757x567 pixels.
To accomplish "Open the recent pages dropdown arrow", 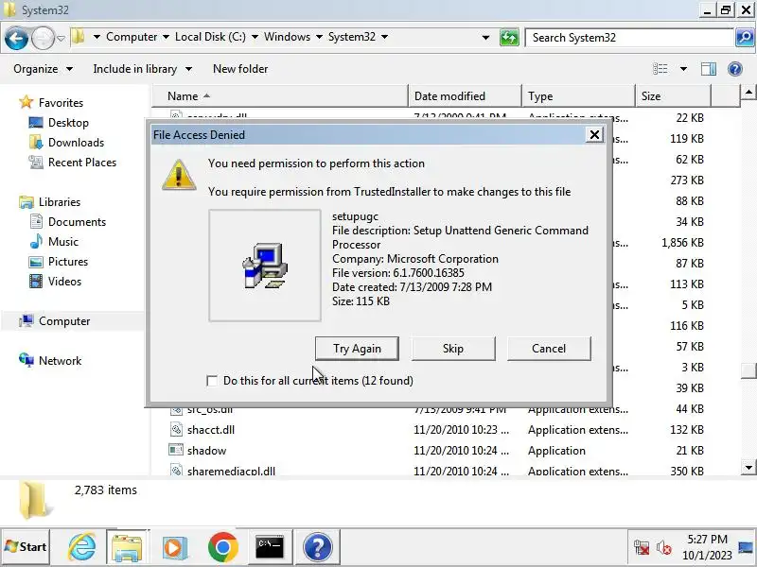I will point(61,38).
